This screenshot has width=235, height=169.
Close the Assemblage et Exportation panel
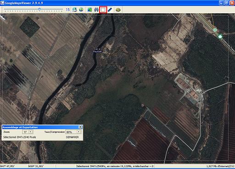click(x=80, y=127)
